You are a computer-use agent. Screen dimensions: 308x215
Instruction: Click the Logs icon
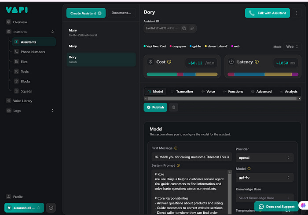(9, 111)
